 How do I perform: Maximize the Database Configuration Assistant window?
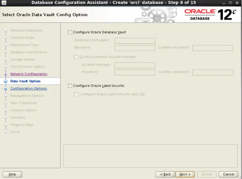click(230, 3)
